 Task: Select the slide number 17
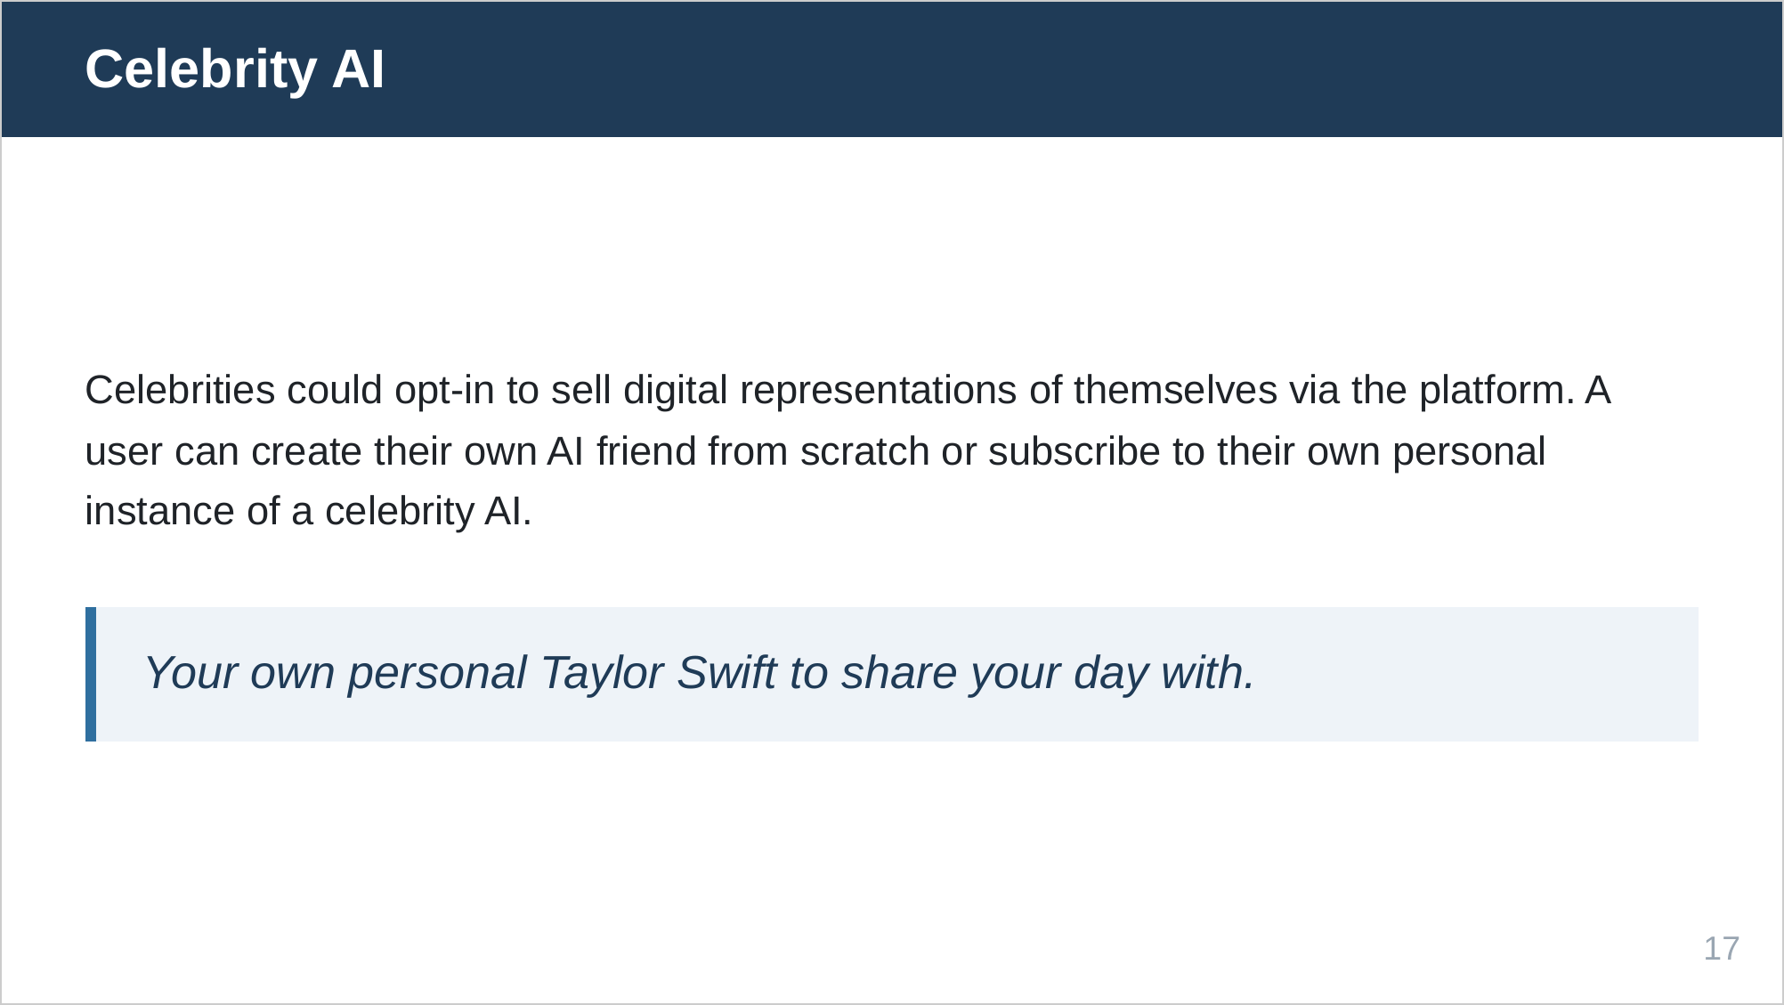pos(1721,949)
